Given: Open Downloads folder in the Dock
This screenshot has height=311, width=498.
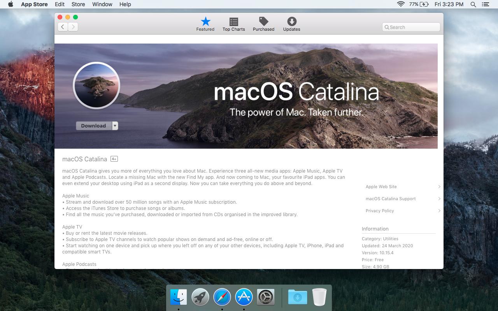Looking at the screenshot, I should coord(298,297).
